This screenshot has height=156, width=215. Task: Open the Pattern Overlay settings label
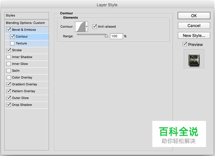24,91
